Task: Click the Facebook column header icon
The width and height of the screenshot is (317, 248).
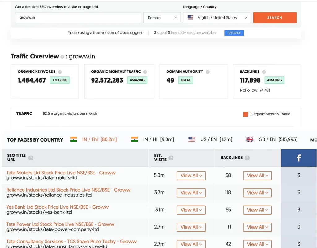Action: (299, 158)
